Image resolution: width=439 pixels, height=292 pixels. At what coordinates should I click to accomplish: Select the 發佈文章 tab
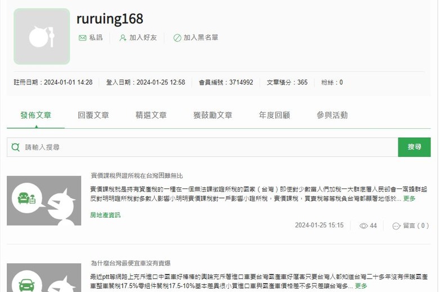click(x=36, y=115)
